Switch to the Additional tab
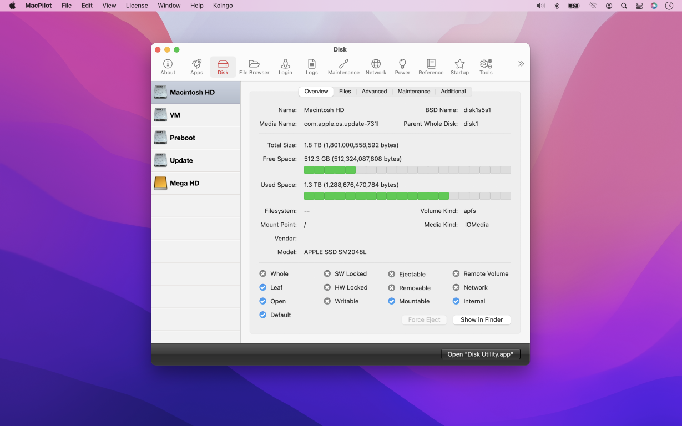Viewport: 682px width, 426px height. (x=453, y=92)
